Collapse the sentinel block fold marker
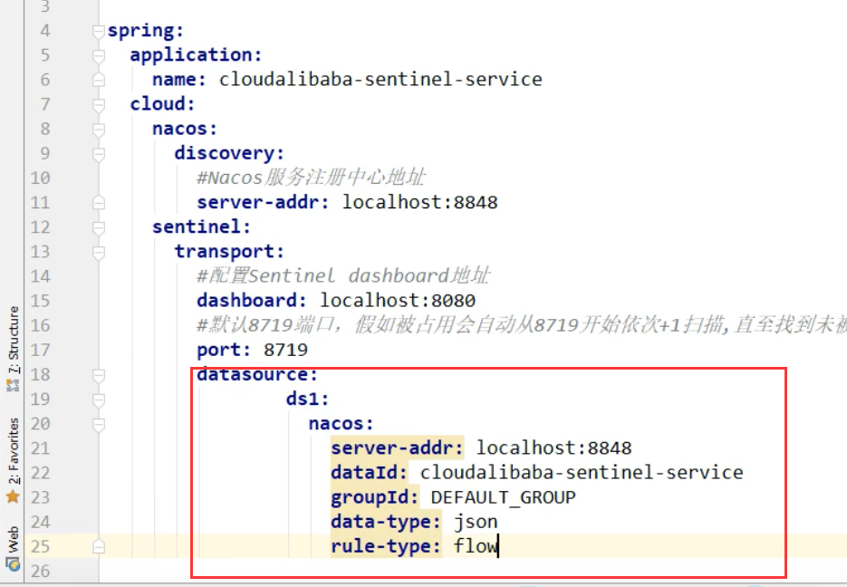 pos(99,228)
